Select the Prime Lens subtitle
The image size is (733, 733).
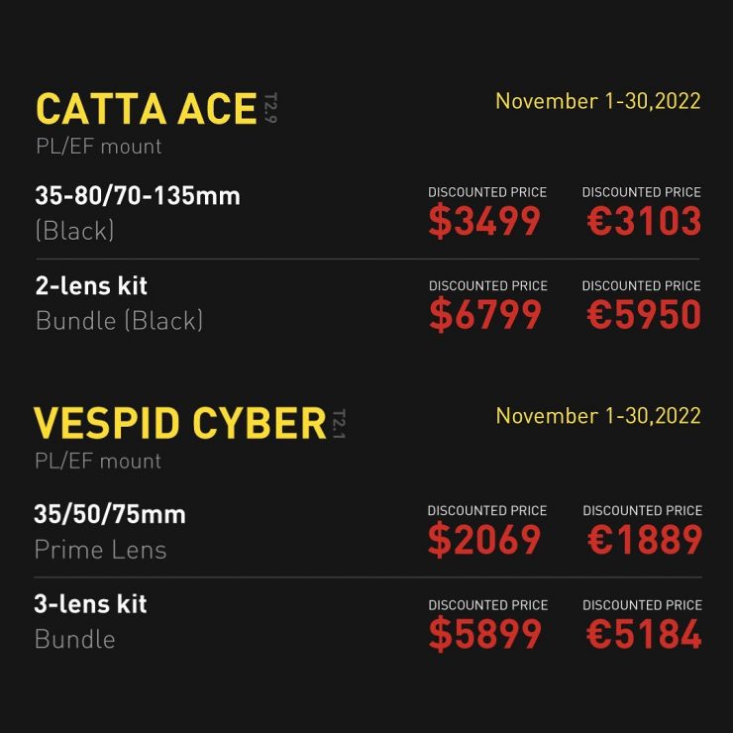(x=100, y=550)
